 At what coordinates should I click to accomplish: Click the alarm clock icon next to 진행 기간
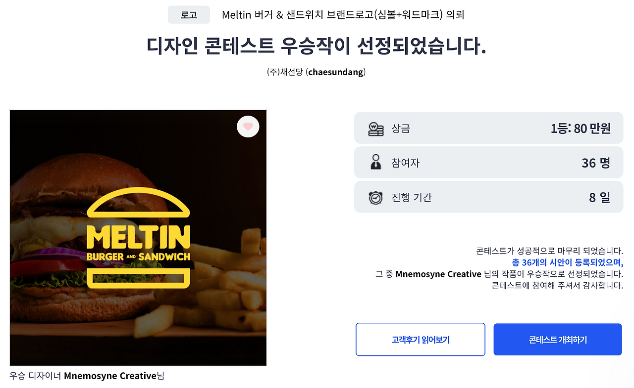click(x=375, y=197)
